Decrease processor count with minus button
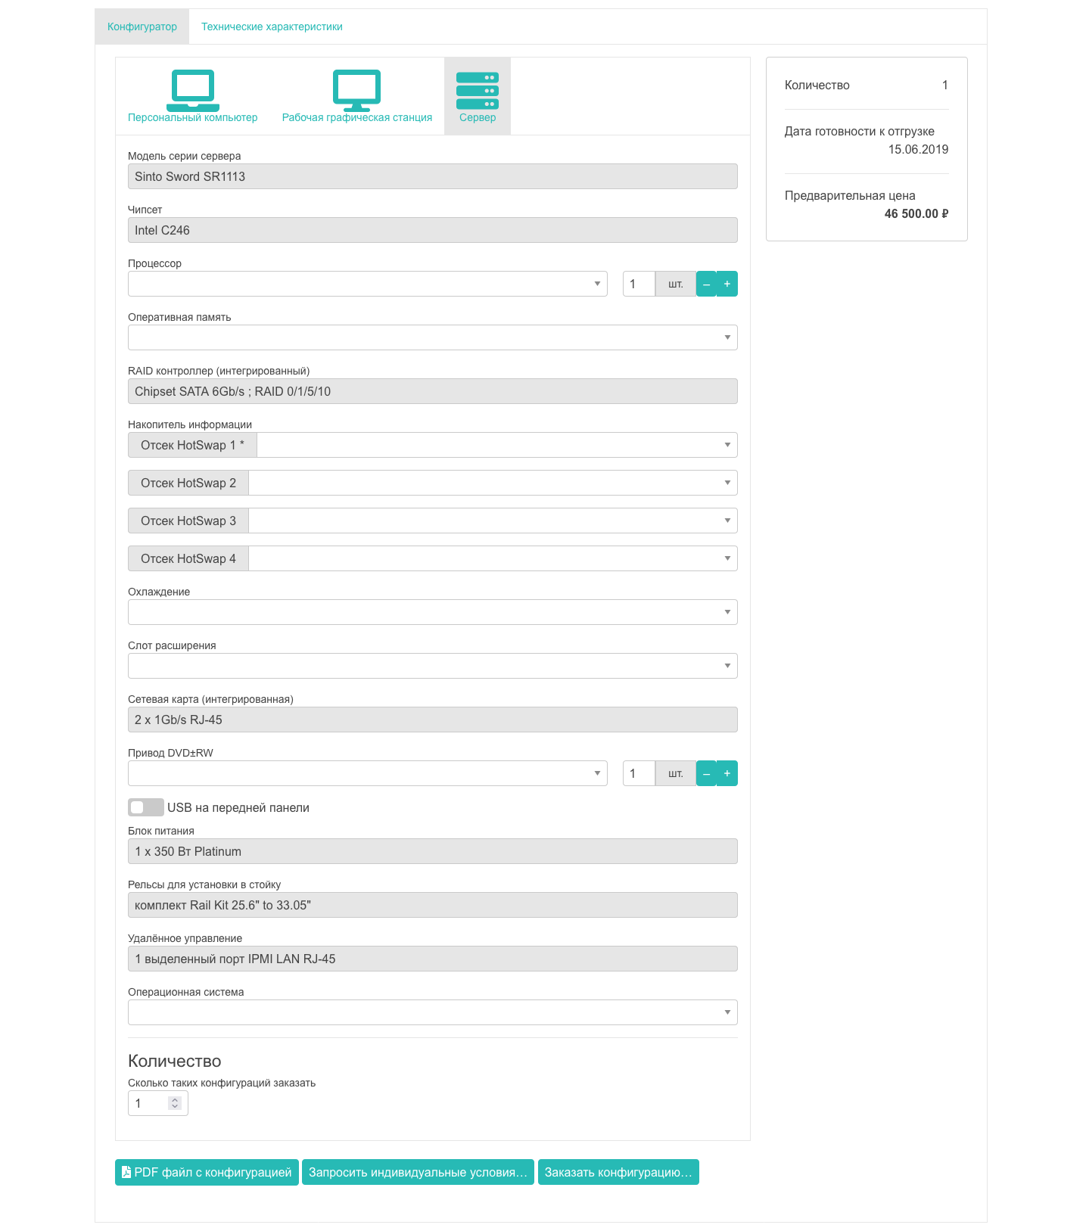1086x1231 pixels. click(x=706, y=284)
